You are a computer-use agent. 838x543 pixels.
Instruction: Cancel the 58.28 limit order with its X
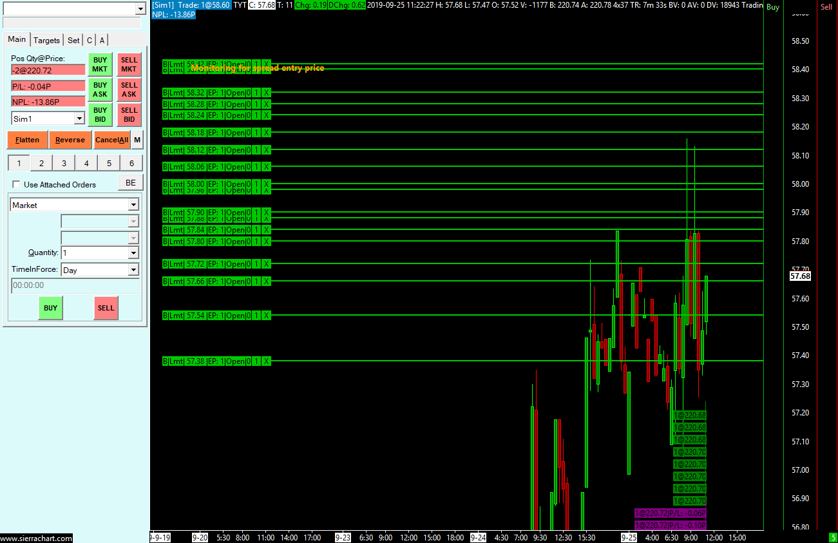[x=267, y=104]
